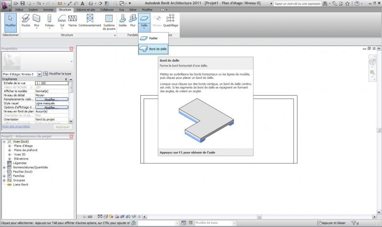This screenshot has height=227, width=382.
Task: Select the Quadrillage grid tool
Action: click(170, 21)
